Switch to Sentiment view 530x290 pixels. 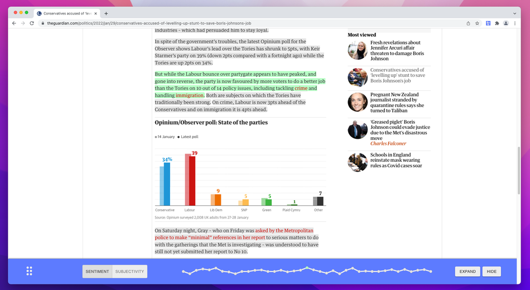[97, 272]
